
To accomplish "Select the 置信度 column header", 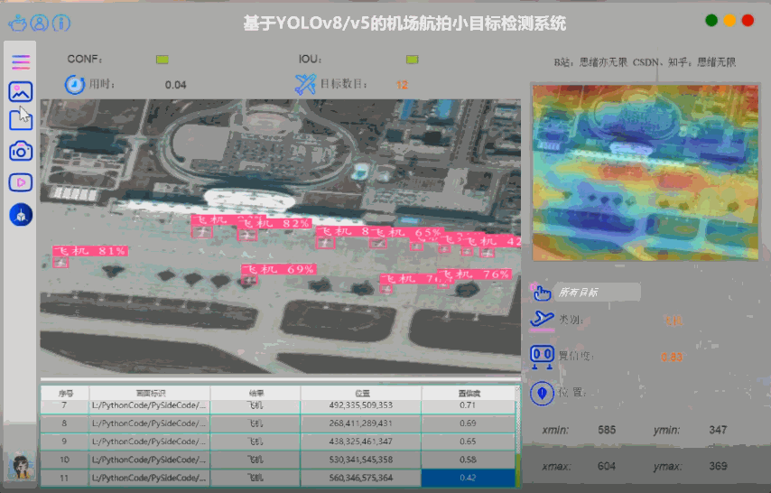I will point(468,393).
